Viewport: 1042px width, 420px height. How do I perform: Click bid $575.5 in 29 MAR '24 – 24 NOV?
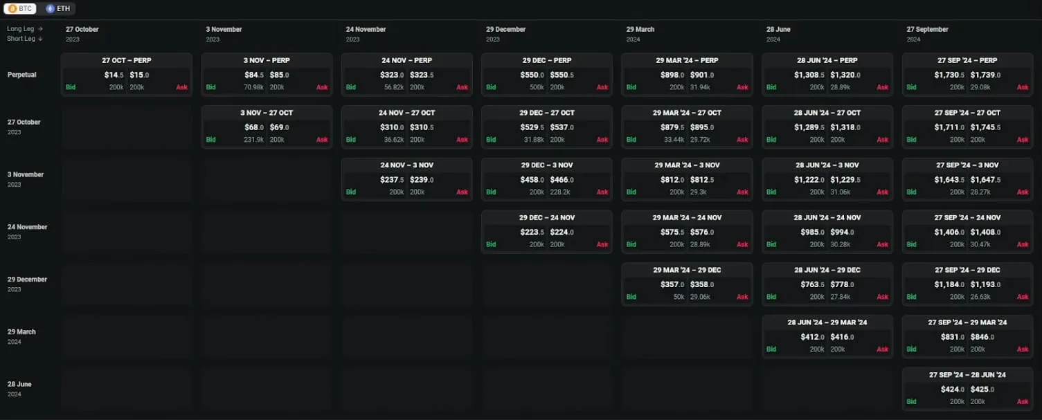[x=672, y=232]
